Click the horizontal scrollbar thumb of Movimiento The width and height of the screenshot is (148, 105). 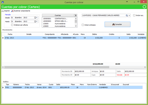[57, 67]
